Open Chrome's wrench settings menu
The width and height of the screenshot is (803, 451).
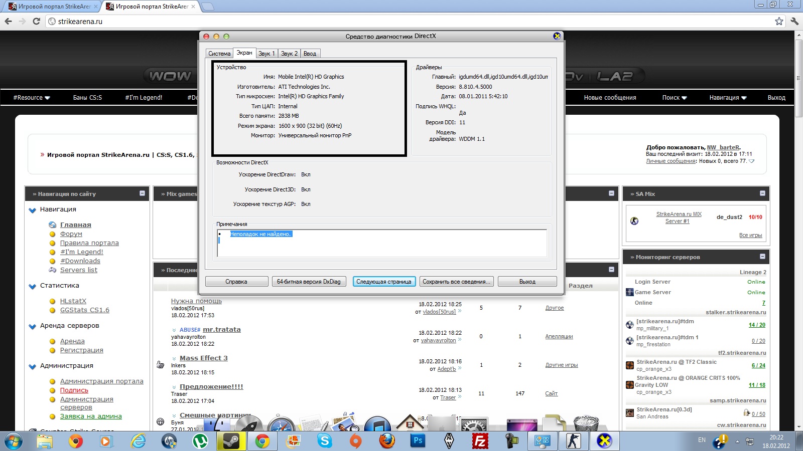794,21
